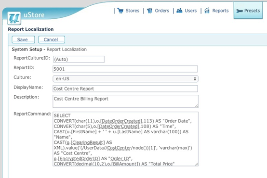Click the ReportCultureID label

32,58
